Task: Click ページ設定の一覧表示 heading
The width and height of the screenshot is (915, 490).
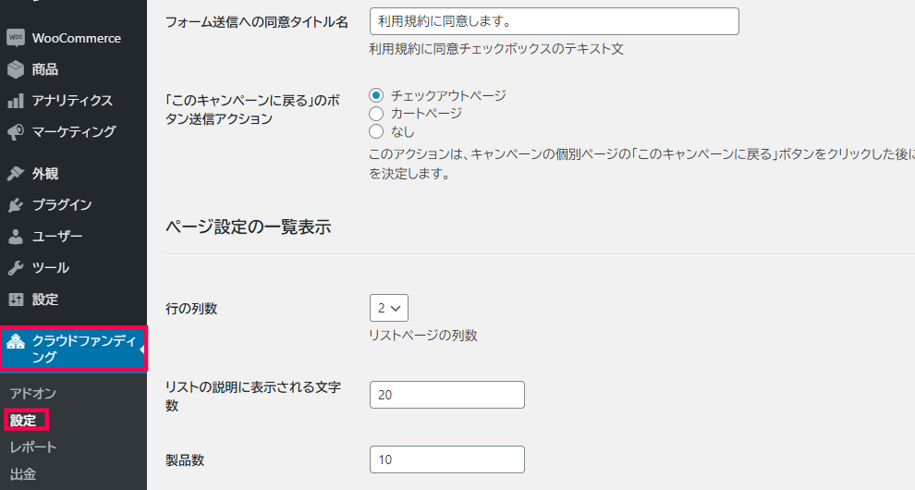Action: [x=248, y=227]
